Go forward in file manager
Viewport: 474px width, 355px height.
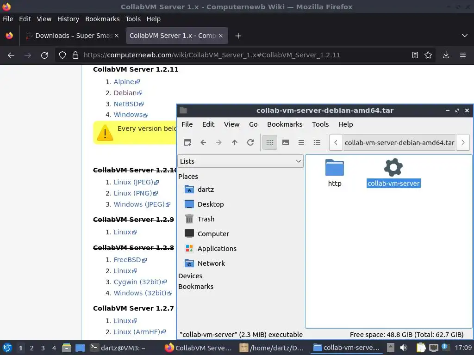coord(219,142)
